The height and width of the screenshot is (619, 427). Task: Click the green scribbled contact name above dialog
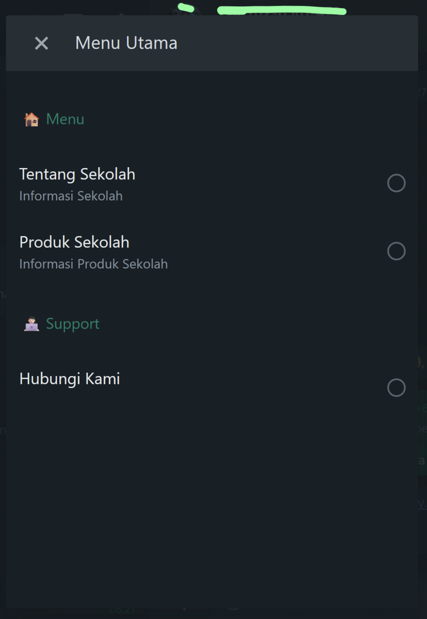[282, 10]
